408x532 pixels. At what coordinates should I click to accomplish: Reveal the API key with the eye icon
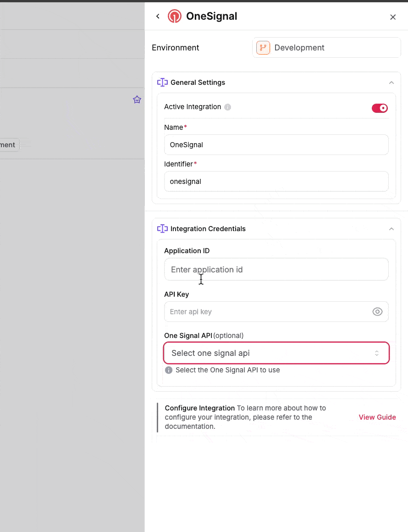tap(377, 311)
